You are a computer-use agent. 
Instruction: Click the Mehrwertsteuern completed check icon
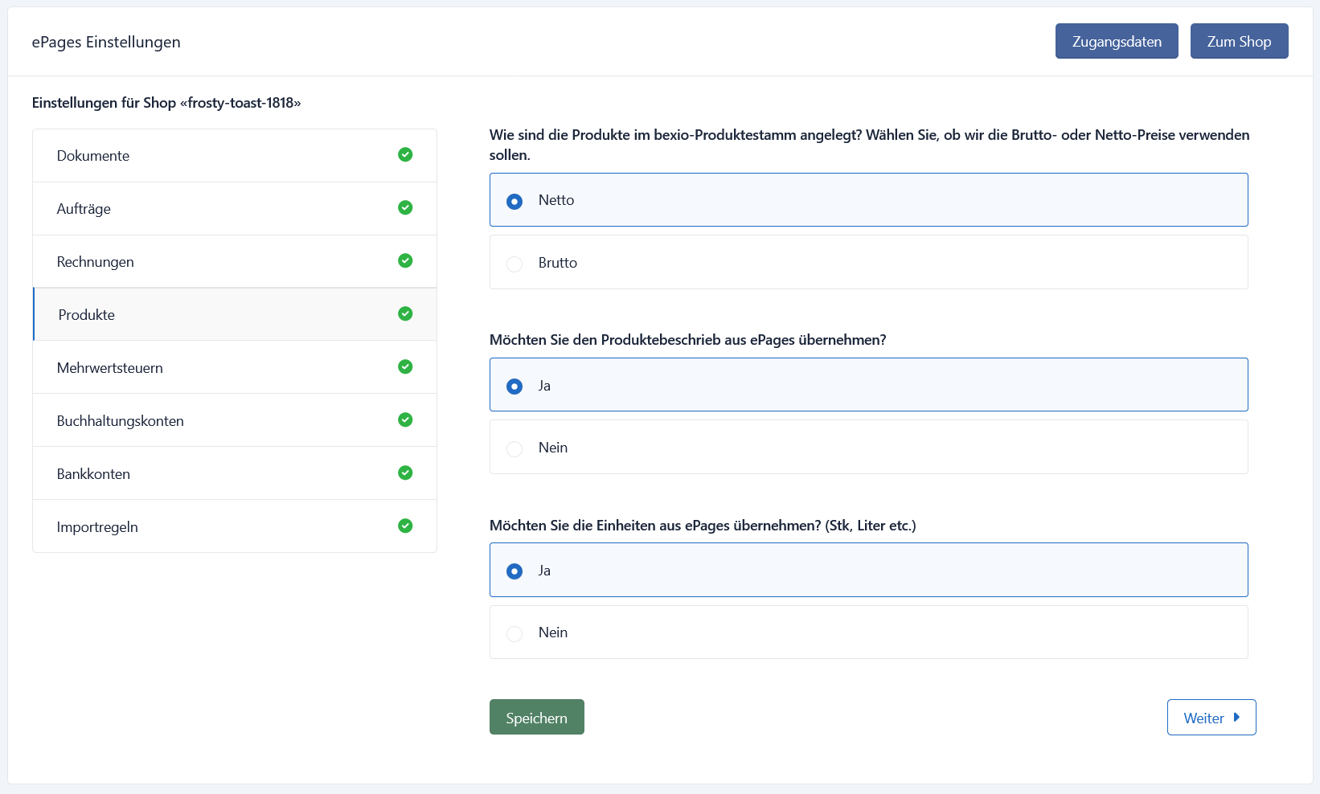tap(405, 366)
